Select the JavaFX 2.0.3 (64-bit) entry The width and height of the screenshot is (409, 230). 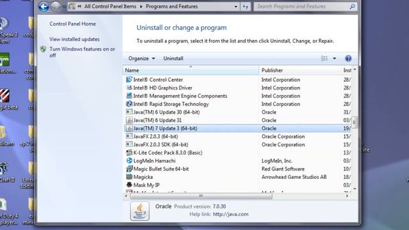pos(155,136)
